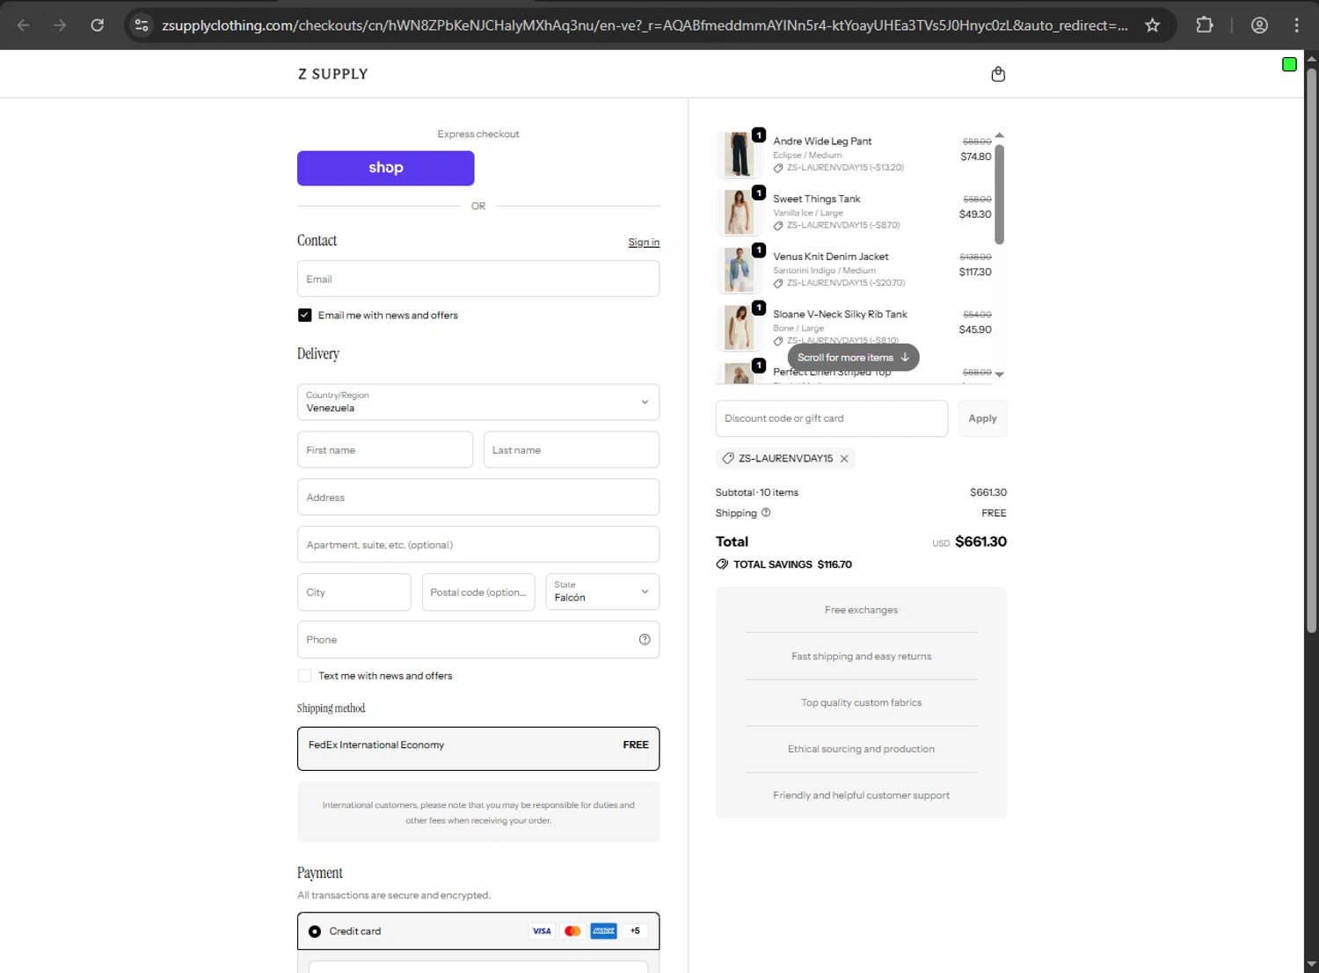Click the Total Savings tag icon

[x=722, y=564]
